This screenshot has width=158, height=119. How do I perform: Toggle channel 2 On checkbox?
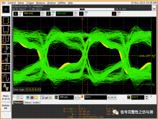click(53, 15)
